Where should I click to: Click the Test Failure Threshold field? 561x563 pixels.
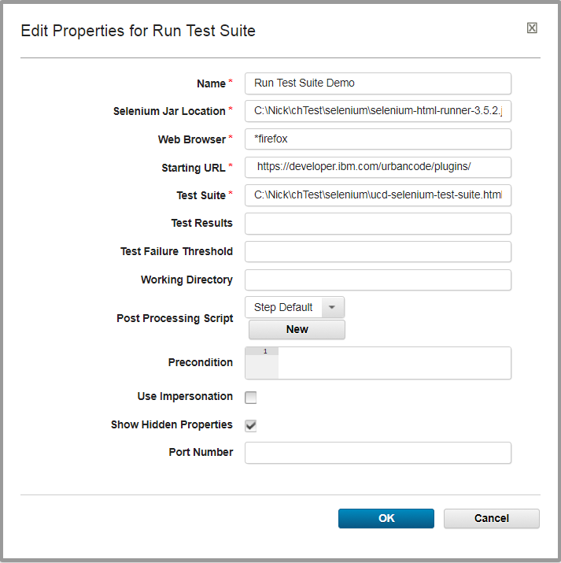coord(378,251)
